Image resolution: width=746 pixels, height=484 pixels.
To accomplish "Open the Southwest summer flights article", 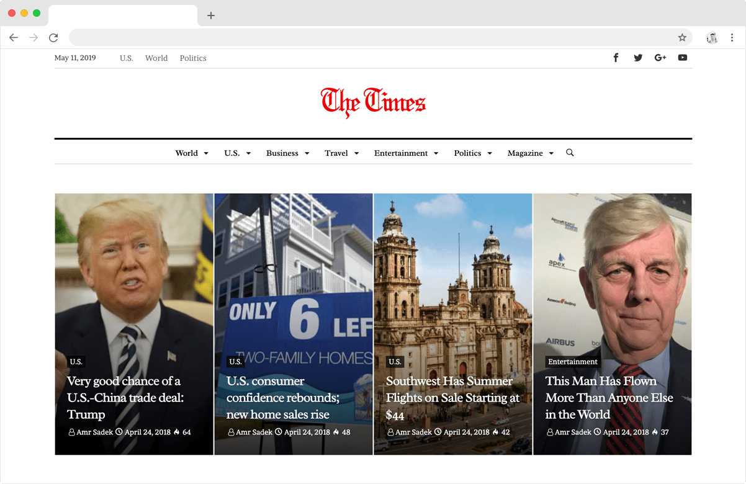I will pyautogui.click(x=452, y=398).
